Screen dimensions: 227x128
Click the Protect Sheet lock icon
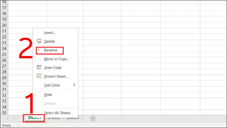coord(39,76)
